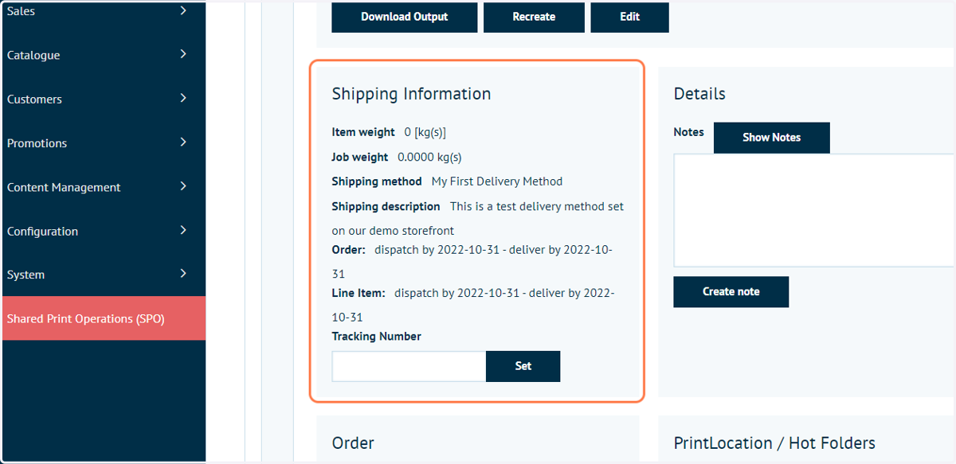956x464 pixels.
Task: Click the Details heading
Action: click(x=699, y=94)
